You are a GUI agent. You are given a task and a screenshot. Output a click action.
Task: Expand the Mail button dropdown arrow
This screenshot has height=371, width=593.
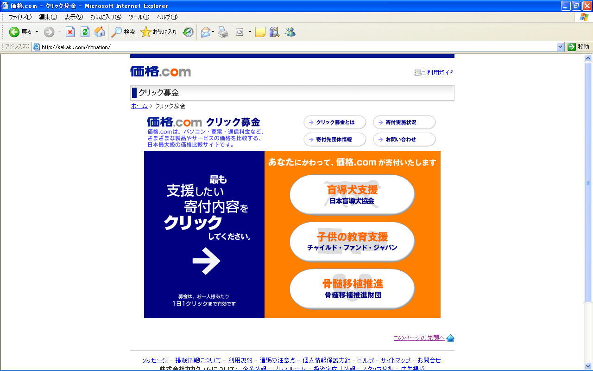213,32
